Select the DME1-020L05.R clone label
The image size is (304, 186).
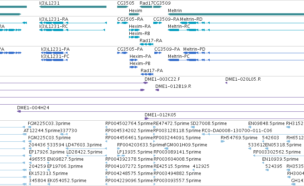pos(243,79)
